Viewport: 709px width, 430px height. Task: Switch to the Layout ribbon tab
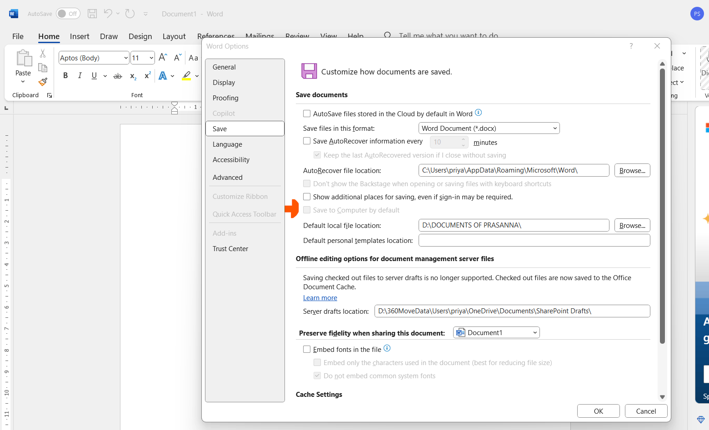tap(174, 36)
